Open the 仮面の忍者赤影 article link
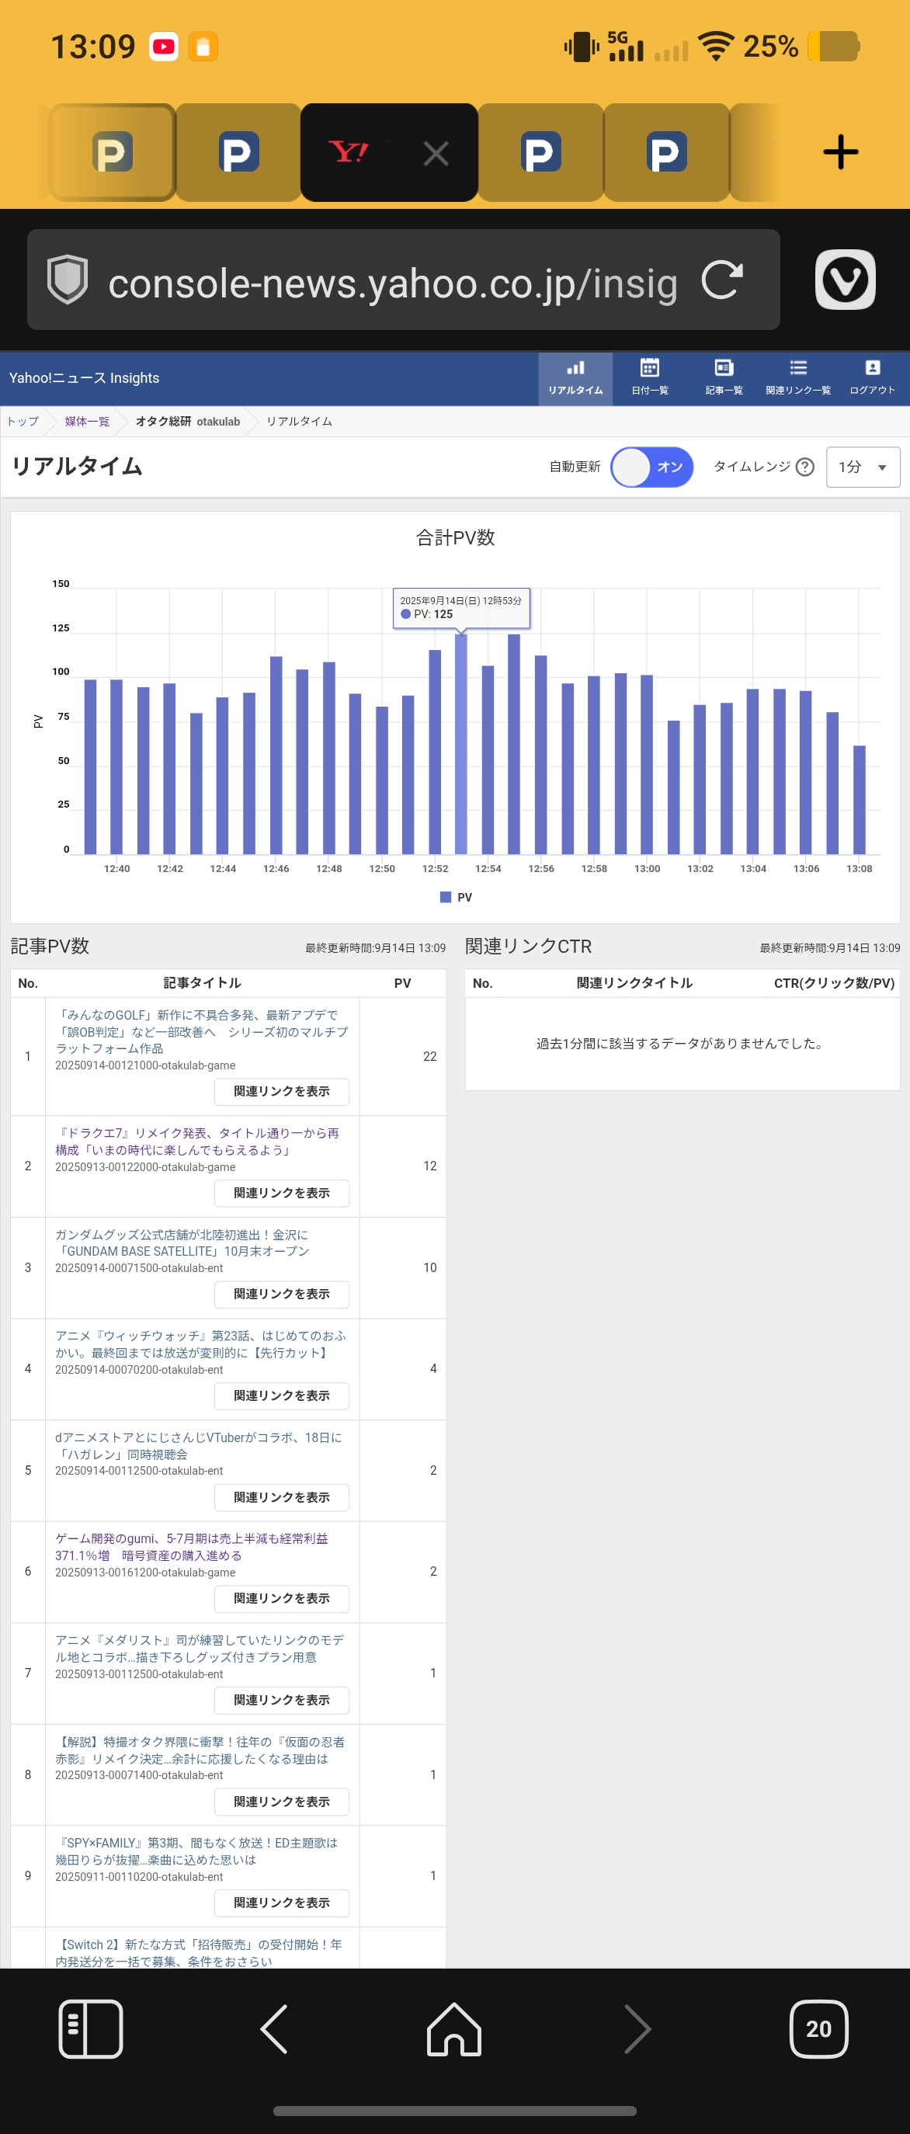 [200, 1750]
